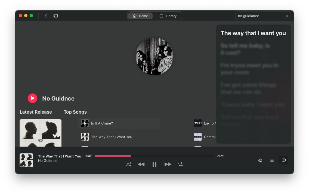Skip back to previous track
The image size is (309, 194).
pyautogui.click(x=141, y=164)
